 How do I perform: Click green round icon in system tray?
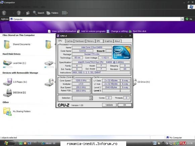pos(178,143)
